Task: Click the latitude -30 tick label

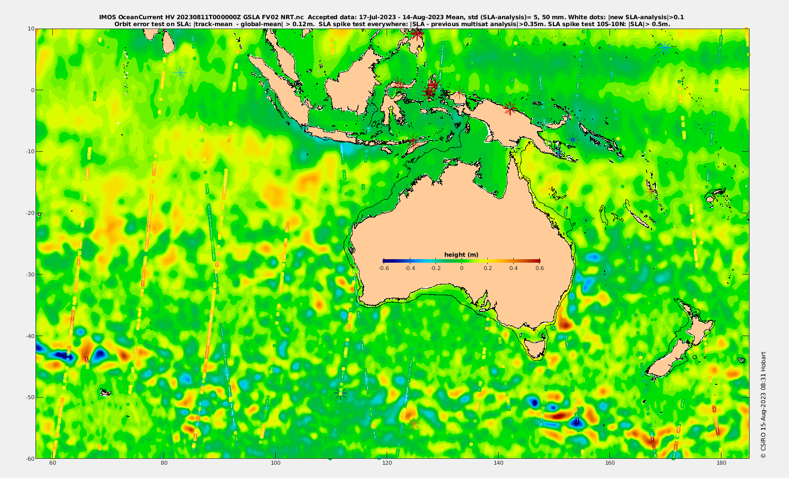Action: tap(29, 274)
